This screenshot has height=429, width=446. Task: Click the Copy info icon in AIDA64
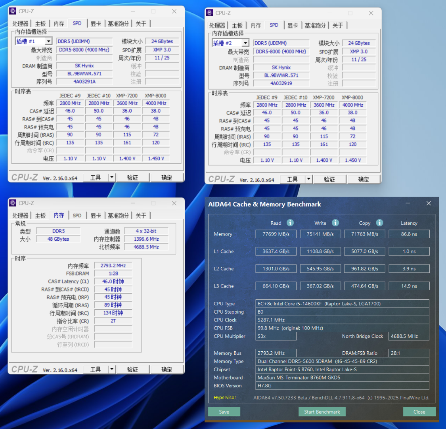tap(379, 223)
